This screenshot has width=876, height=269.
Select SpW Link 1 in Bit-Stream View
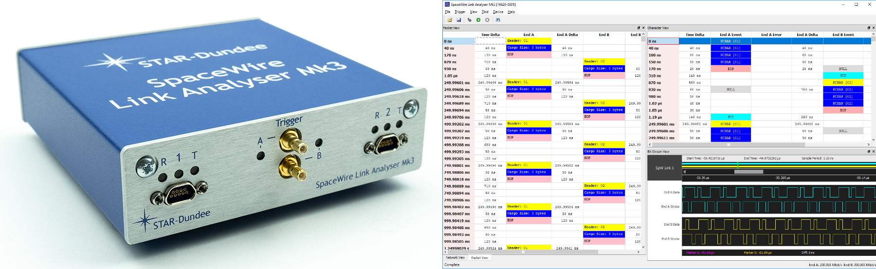pos(664,168)
